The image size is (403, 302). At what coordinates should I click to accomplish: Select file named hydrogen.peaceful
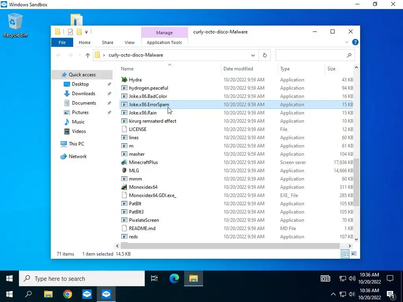(x=148, y=88)
